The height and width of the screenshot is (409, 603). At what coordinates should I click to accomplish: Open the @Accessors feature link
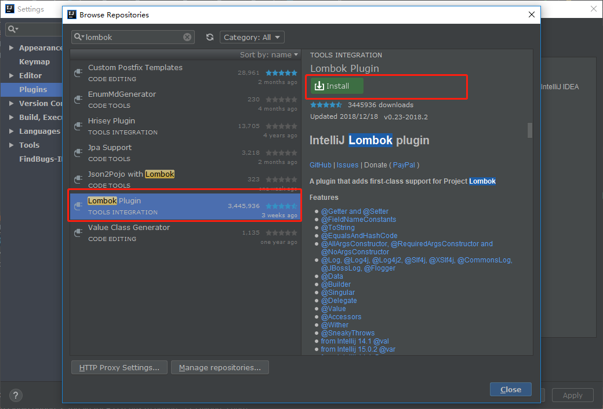coord(341,317)
